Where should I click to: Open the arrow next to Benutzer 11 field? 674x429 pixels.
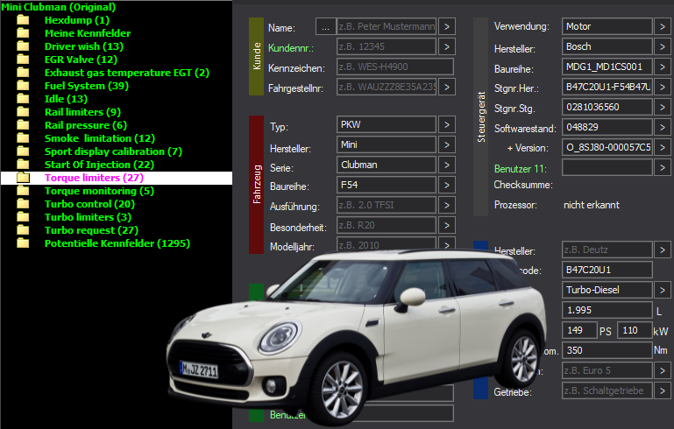(x=663, y=167)
